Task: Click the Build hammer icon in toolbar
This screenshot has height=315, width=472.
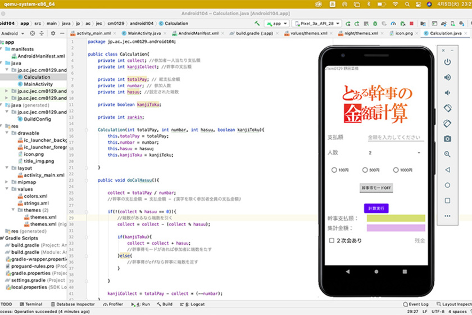Action: [257, 24]
